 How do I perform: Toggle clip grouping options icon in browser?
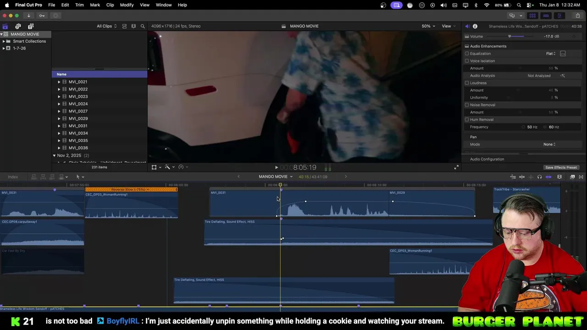[124, 26]
